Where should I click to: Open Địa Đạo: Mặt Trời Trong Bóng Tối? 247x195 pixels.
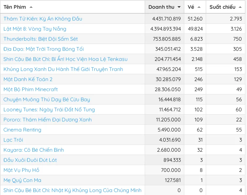tap(43, 49)
